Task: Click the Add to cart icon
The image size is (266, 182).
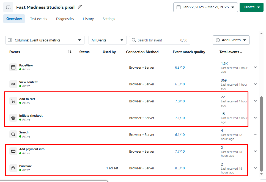Action: pyautogui.click(x=13, y=101)
